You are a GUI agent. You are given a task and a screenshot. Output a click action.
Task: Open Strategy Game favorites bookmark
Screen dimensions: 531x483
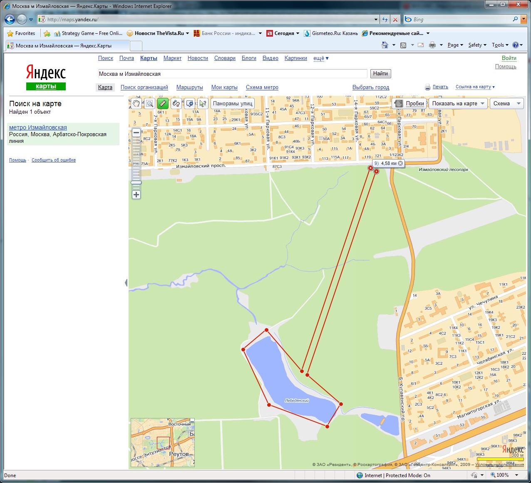pyautogui.click(x=88, y=33)
